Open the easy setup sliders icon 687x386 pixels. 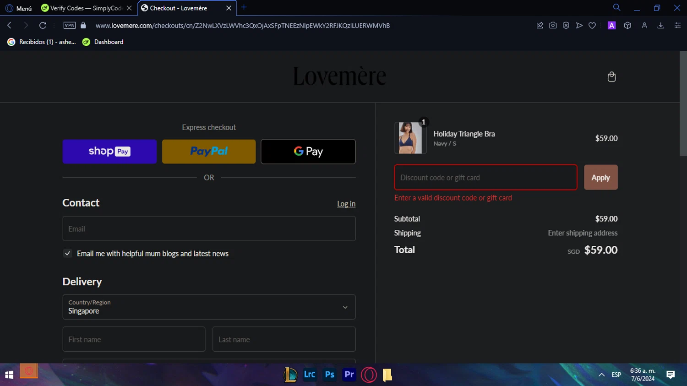click(x=677, y=25)
